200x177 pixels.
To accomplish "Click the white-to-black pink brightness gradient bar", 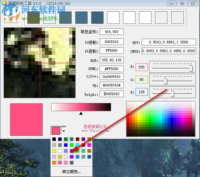I will click(x=81, y=107).
